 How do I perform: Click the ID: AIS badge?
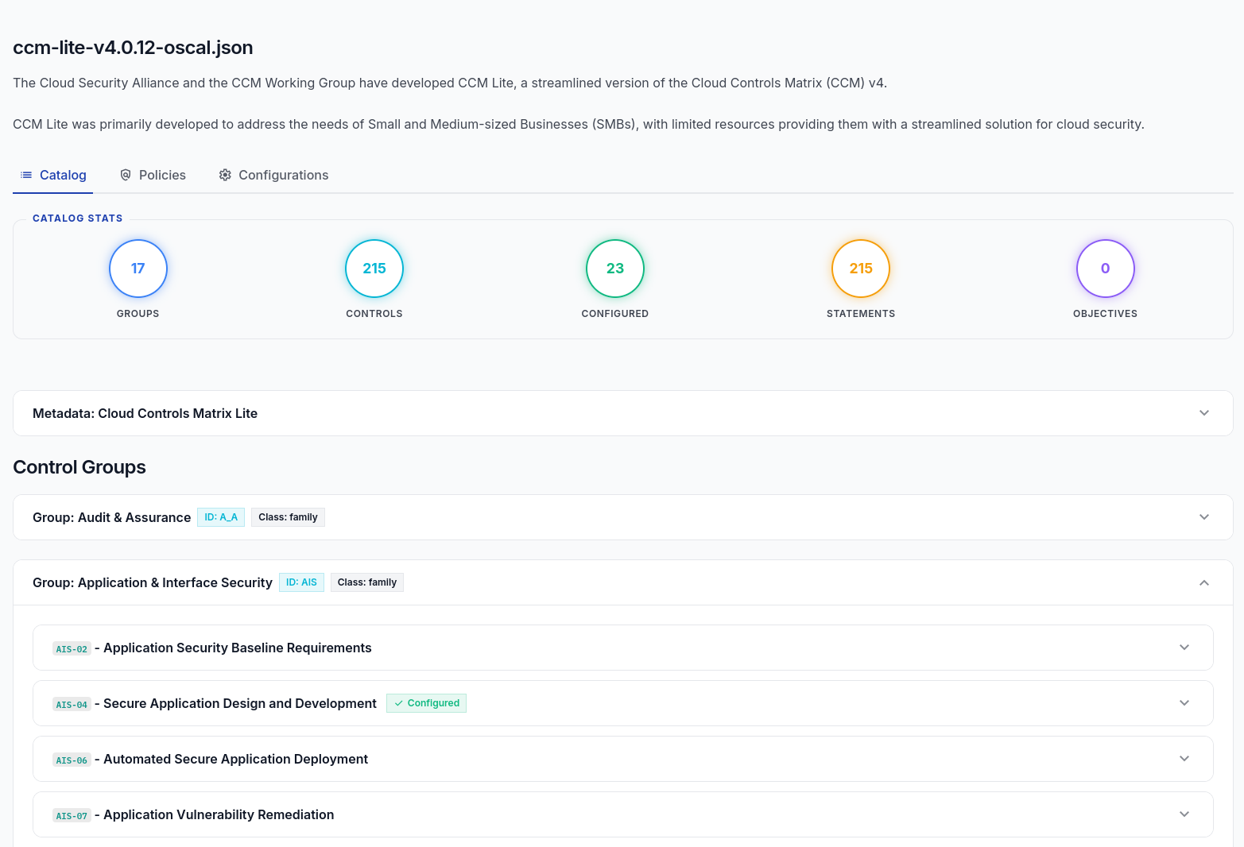301,582
